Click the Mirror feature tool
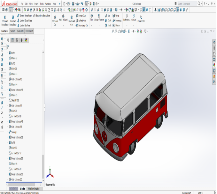217x194 pixels. [x=116, y=25]
